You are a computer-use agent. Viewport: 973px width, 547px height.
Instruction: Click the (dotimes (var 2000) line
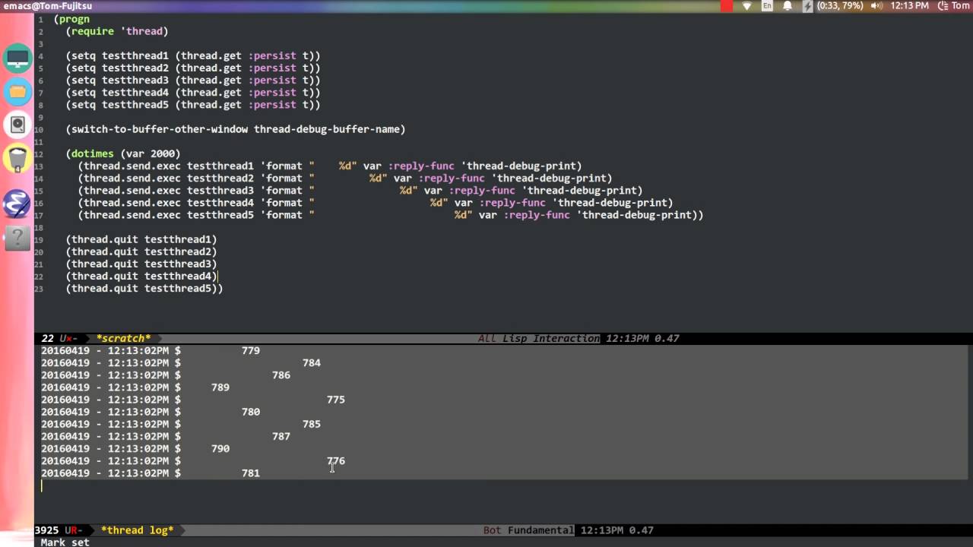123,153
